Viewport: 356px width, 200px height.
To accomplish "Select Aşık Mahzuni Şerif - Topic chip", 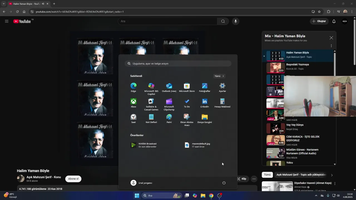I will (x=301, y=175).
